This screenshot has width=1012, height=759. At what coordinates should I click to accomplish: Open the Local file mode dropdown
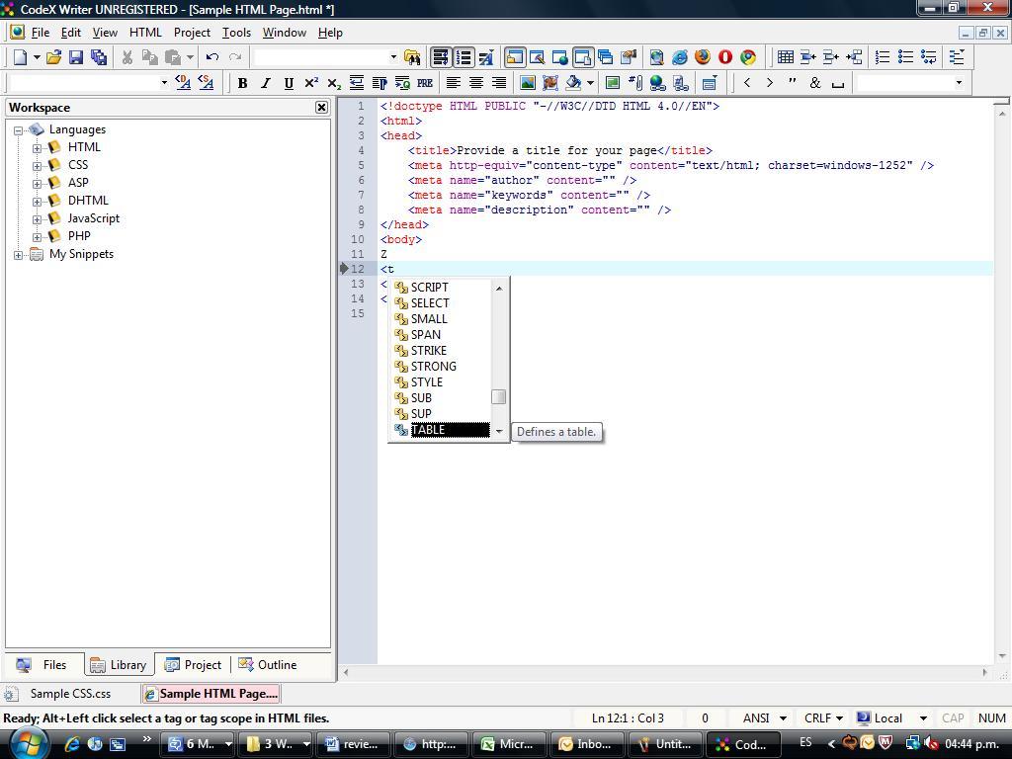[x=921, y=717]
